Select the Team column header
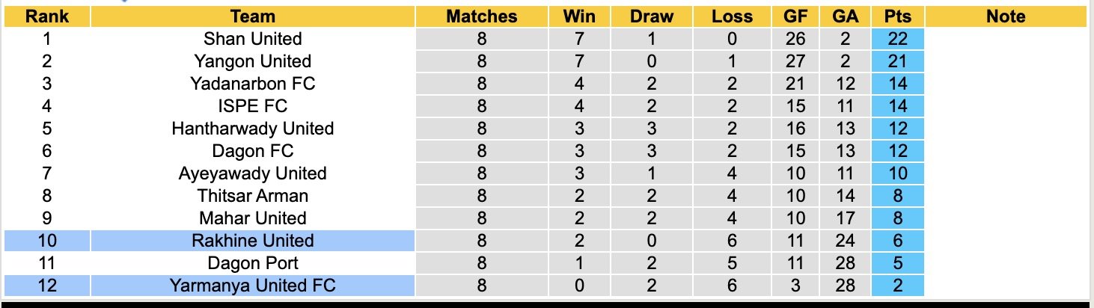Image resolution: width=1094 pixels, height=308 pixels. pyautogui.click(x=252, y=16)
